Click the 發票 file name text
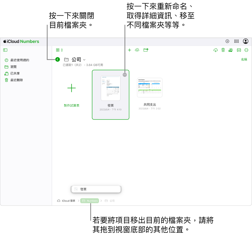This screenshot has width=252, height=236. pos(111,105)
